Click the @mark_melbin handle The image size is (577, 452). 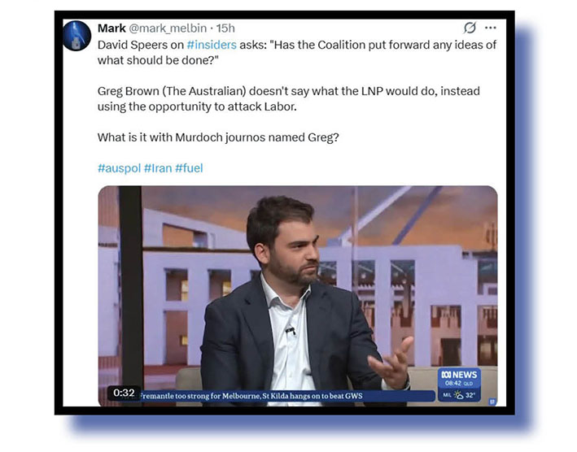click(168, 28)
